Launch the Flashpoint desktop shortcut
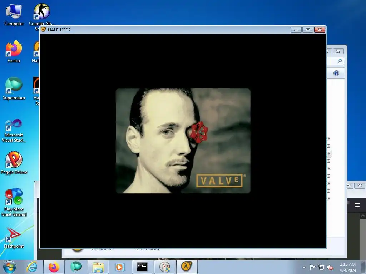Screen dimensions: 366x274 click(14, 238)
